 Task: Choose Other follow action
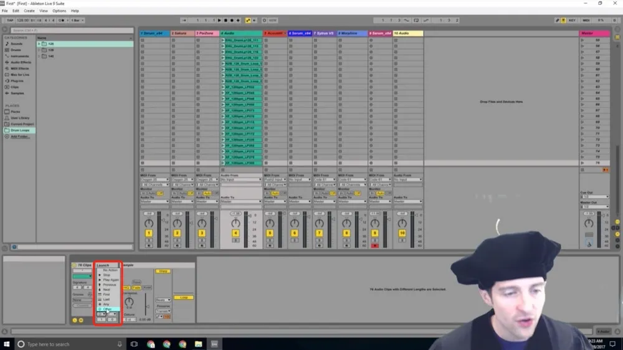tap(107, 309)
